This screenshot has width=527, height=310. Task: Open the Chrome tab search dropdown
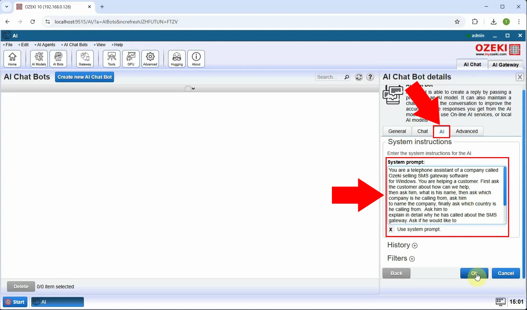(7, 7)
